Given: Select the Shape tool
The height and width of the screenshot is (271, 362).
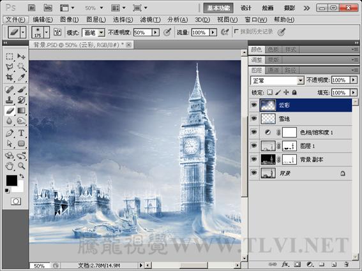Looking at the screenshot, I should click(21, 143).
